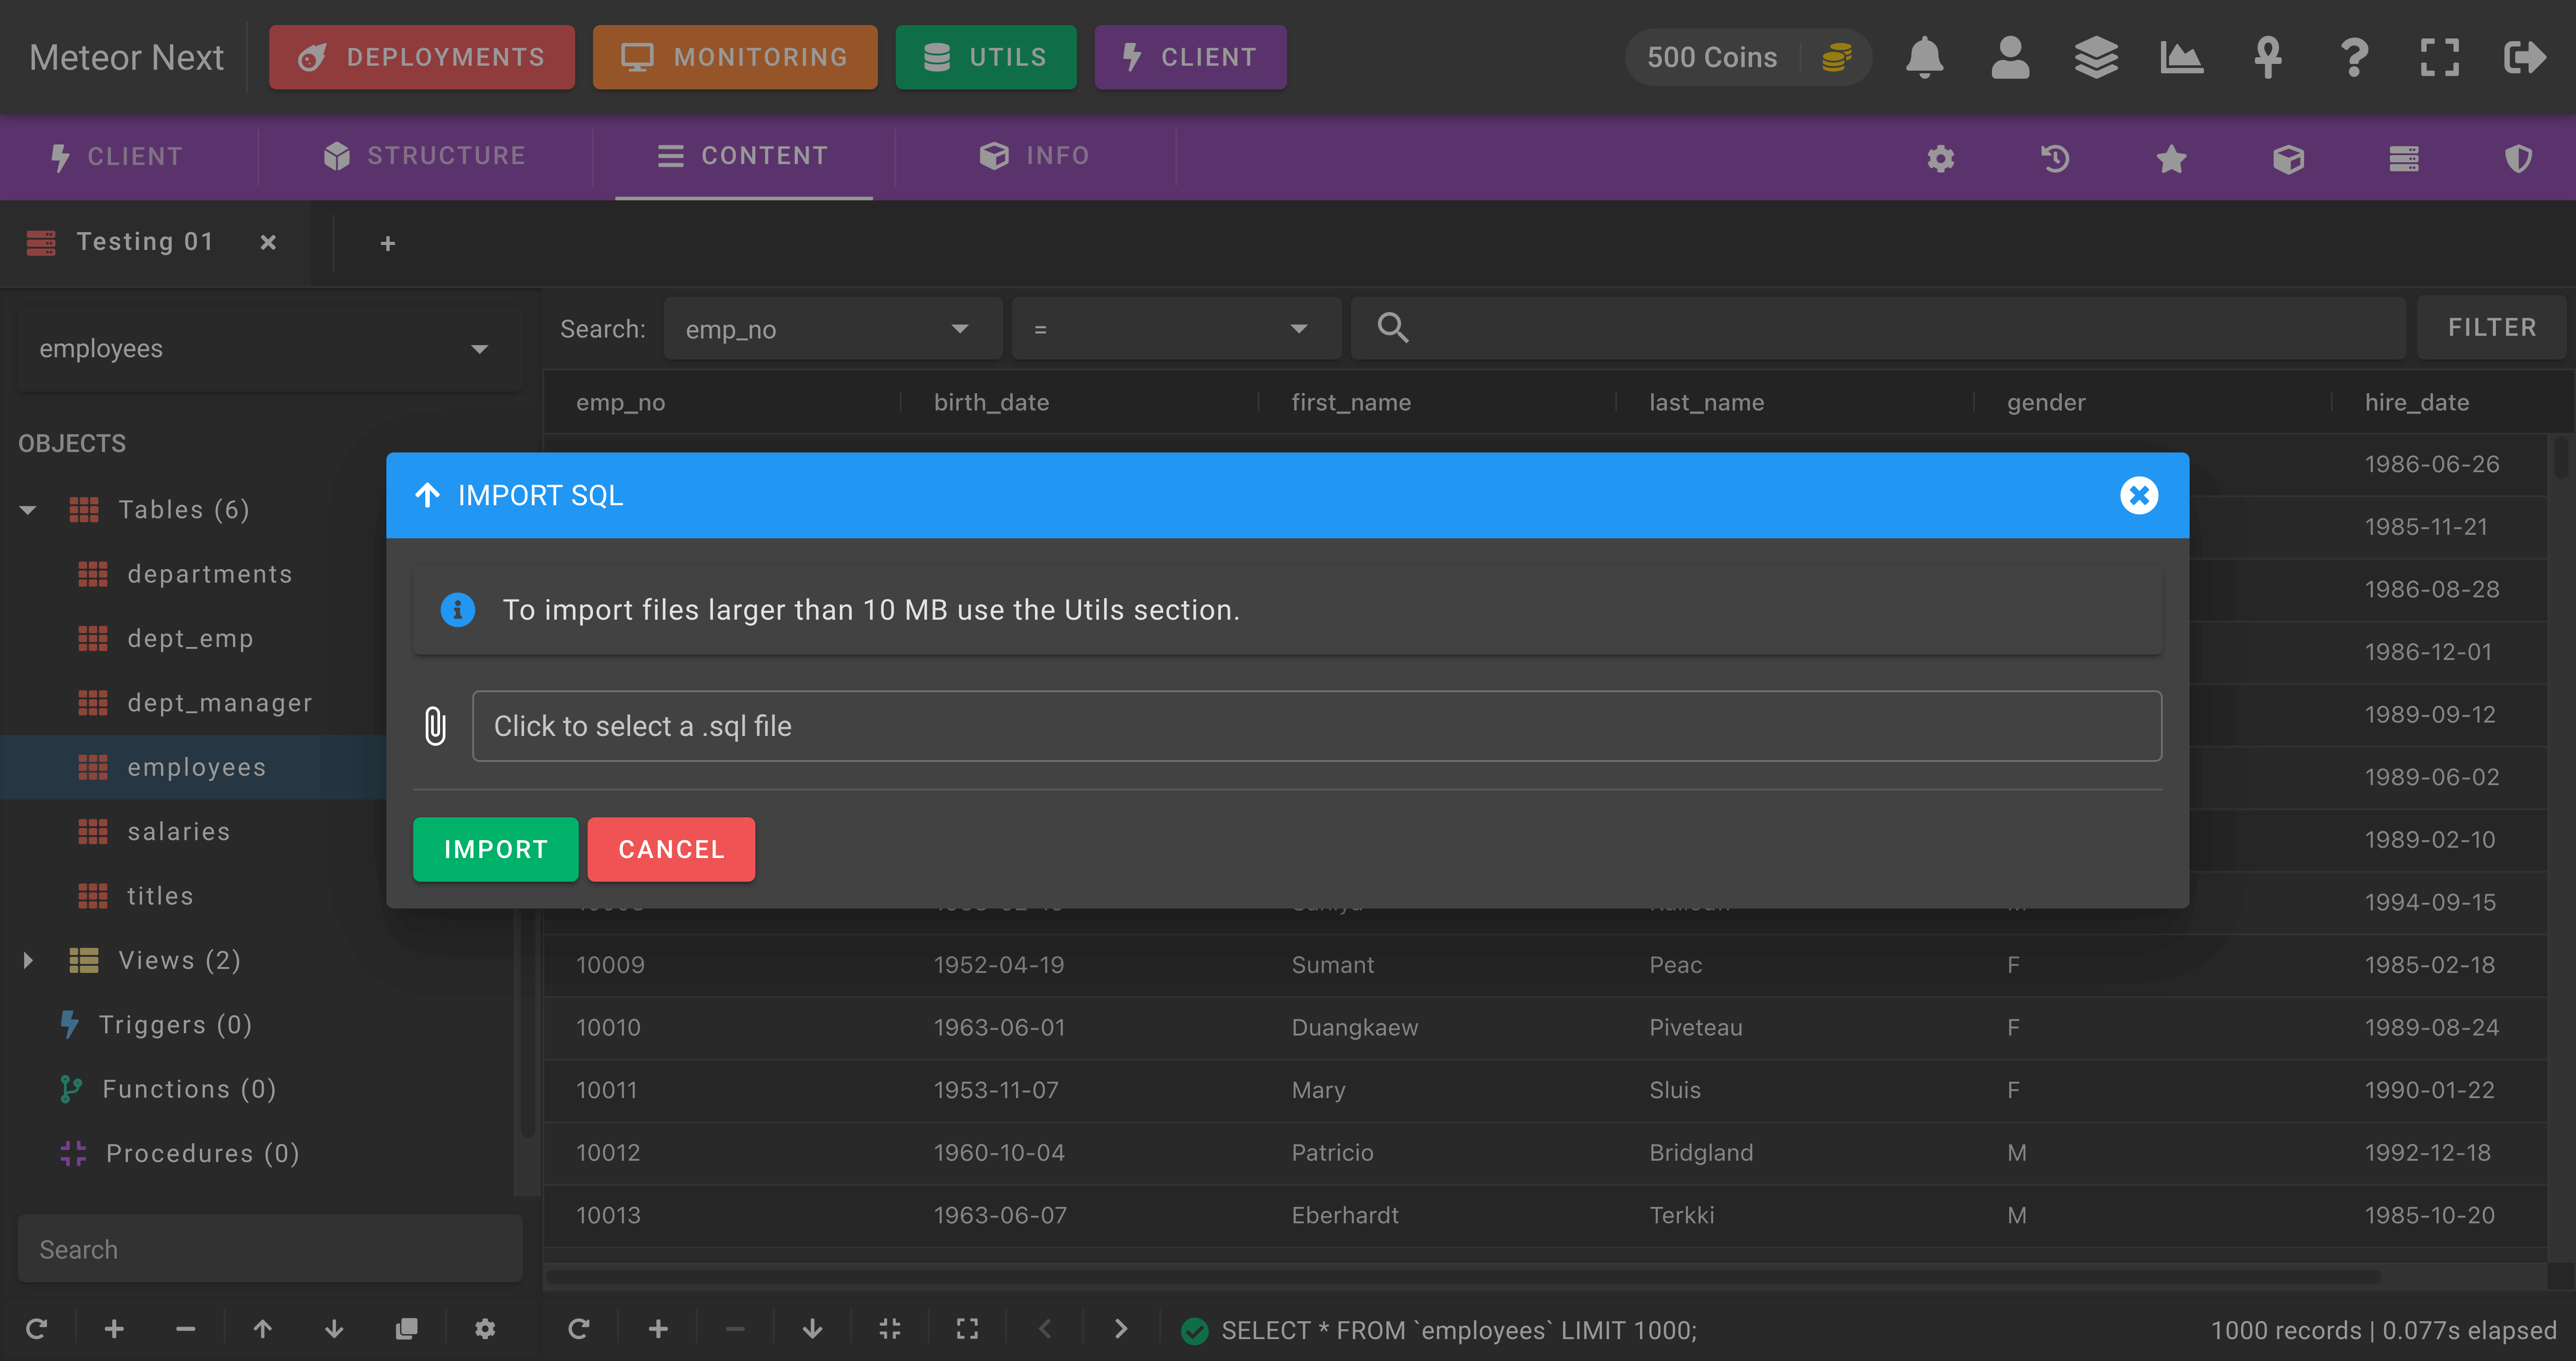Click the sidebar clone icon
The height and width of the screenshot is (1361, 2576).
pos(406,1329)
